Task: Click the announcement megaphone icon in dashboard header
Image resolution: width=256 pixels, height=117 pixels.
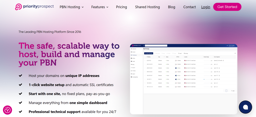Action: [x=227, y=46]
